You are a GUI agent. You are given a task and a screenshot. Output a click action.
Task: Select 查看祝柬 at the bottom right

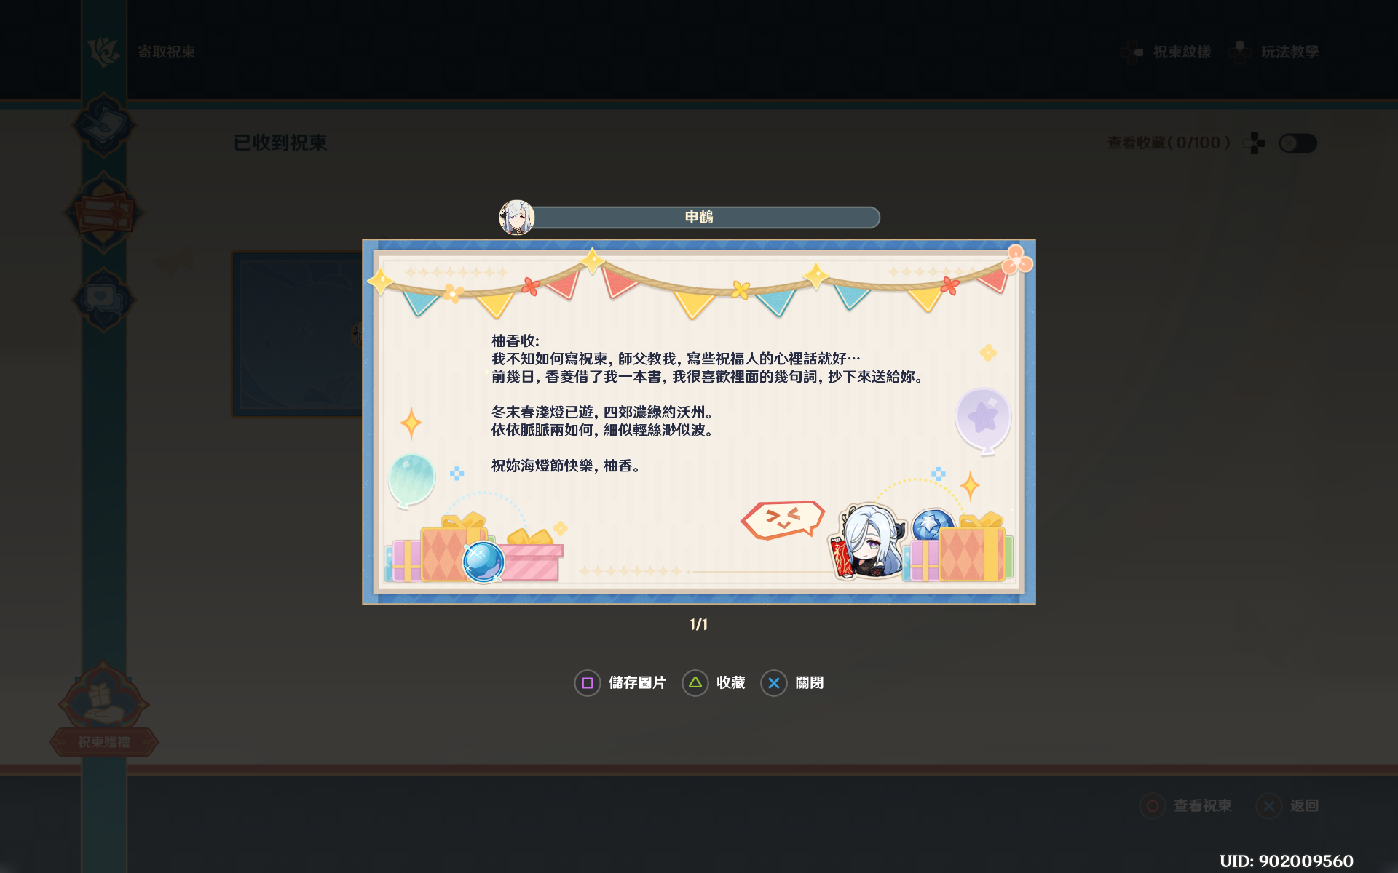(1202, 806)
